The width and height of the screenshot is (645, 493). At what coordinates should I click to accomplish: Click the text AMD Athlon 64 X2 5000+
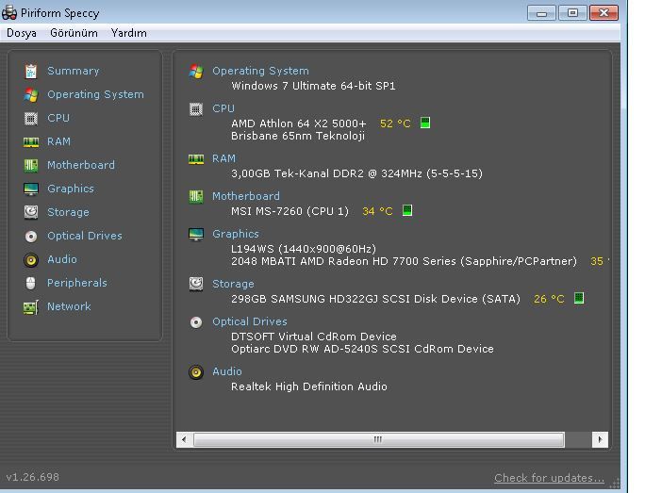click(298, 123)
